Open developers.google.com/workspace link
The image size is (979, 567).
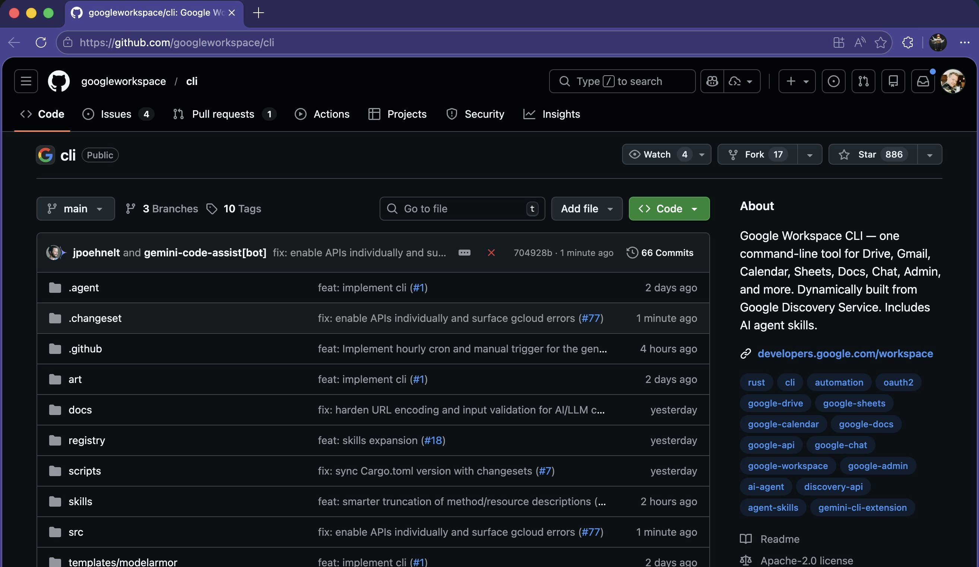845,354
